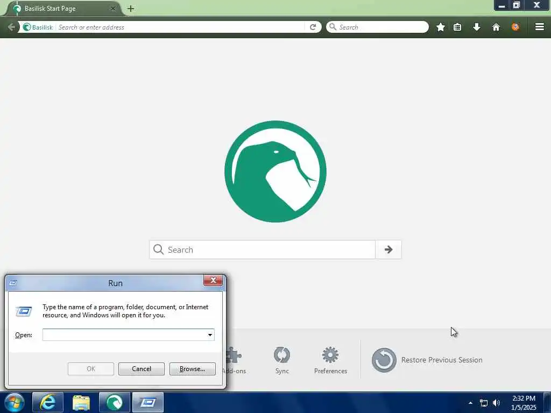Go to the Home page icon

click(496, 27)
